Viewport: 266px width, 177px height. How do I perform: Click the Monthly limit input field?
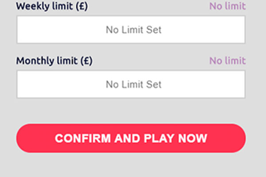[x=131, y=84]
